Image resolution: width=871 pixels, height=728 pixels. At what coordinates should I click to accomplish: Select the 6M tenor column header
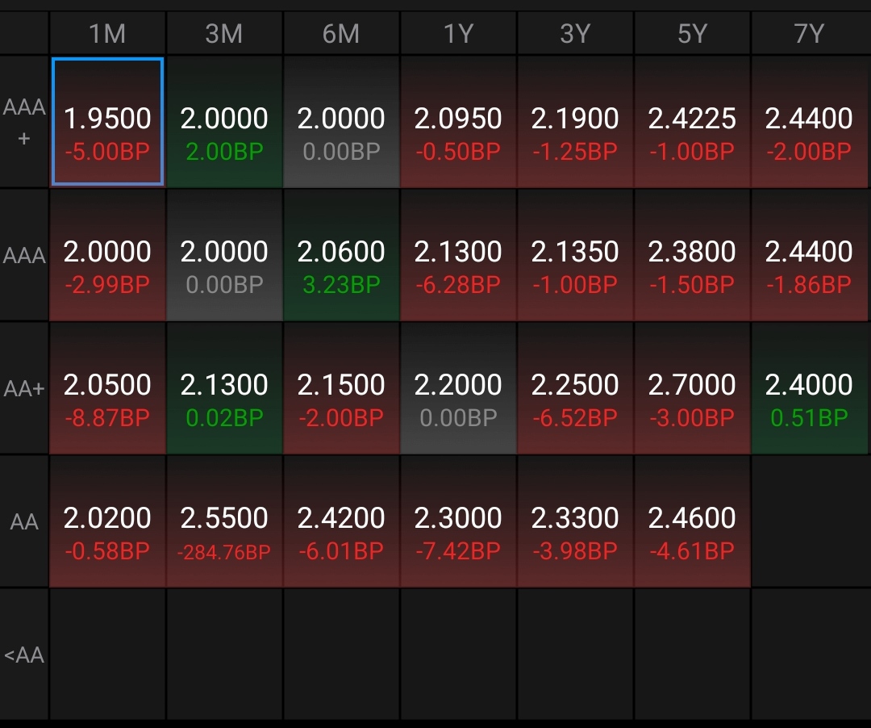(341, 34)
